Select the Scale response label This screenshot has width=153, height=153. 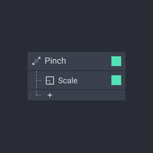coord(68,80)
